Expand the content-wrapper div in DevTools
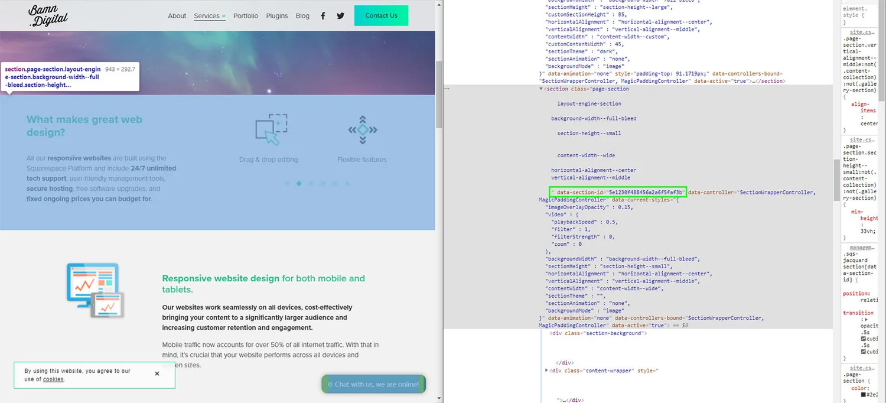The width and height of the screenshot is (886, 403). point(546,370)
